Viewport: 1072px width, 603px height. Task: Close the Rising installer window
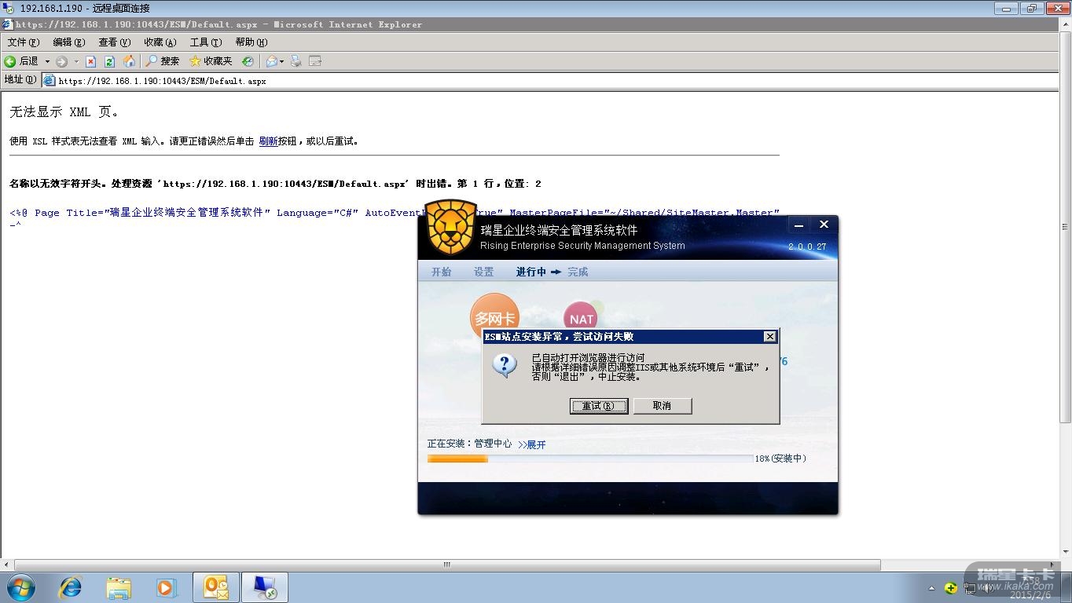[x=824, y=225]
